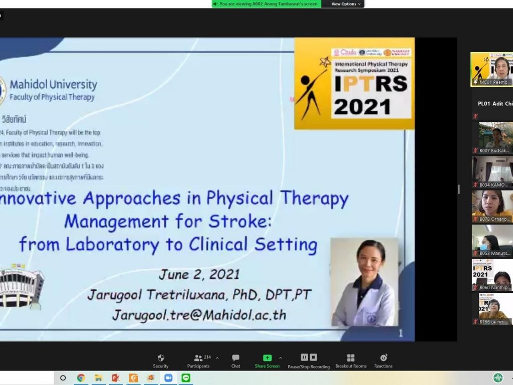This screenshot has height=385, width=513.
Task: Click the 'You are viewing' screen share banner
Action: click(x=267, y=4)
